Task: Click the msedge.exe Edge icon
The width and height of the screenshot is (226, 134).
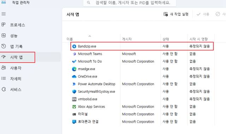Action: 74,69
